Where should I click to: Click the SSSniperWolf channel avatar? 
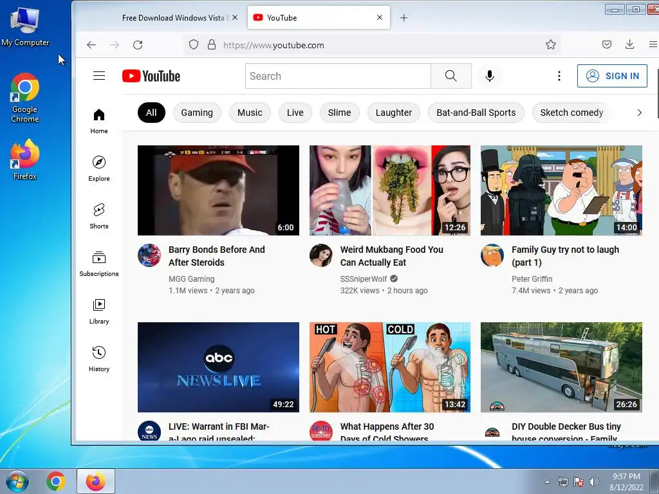(321, 255)
